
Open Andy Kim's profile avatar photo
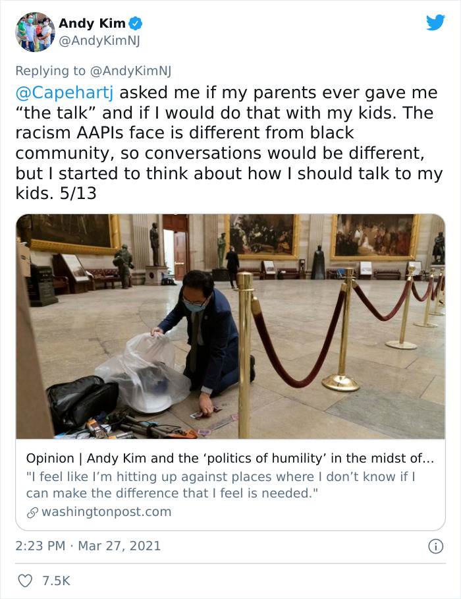tap(35, 32)
